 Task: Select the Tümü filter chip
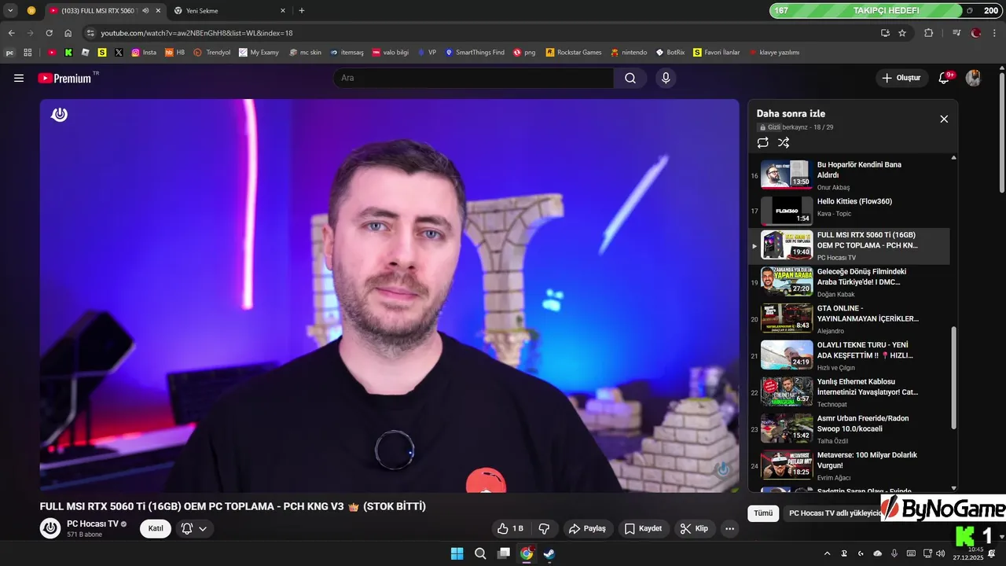pyautogui.click(x=763, y=513)
